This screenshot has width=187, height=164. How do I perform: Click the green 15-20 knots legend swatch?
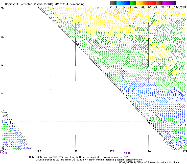[133, 3]
